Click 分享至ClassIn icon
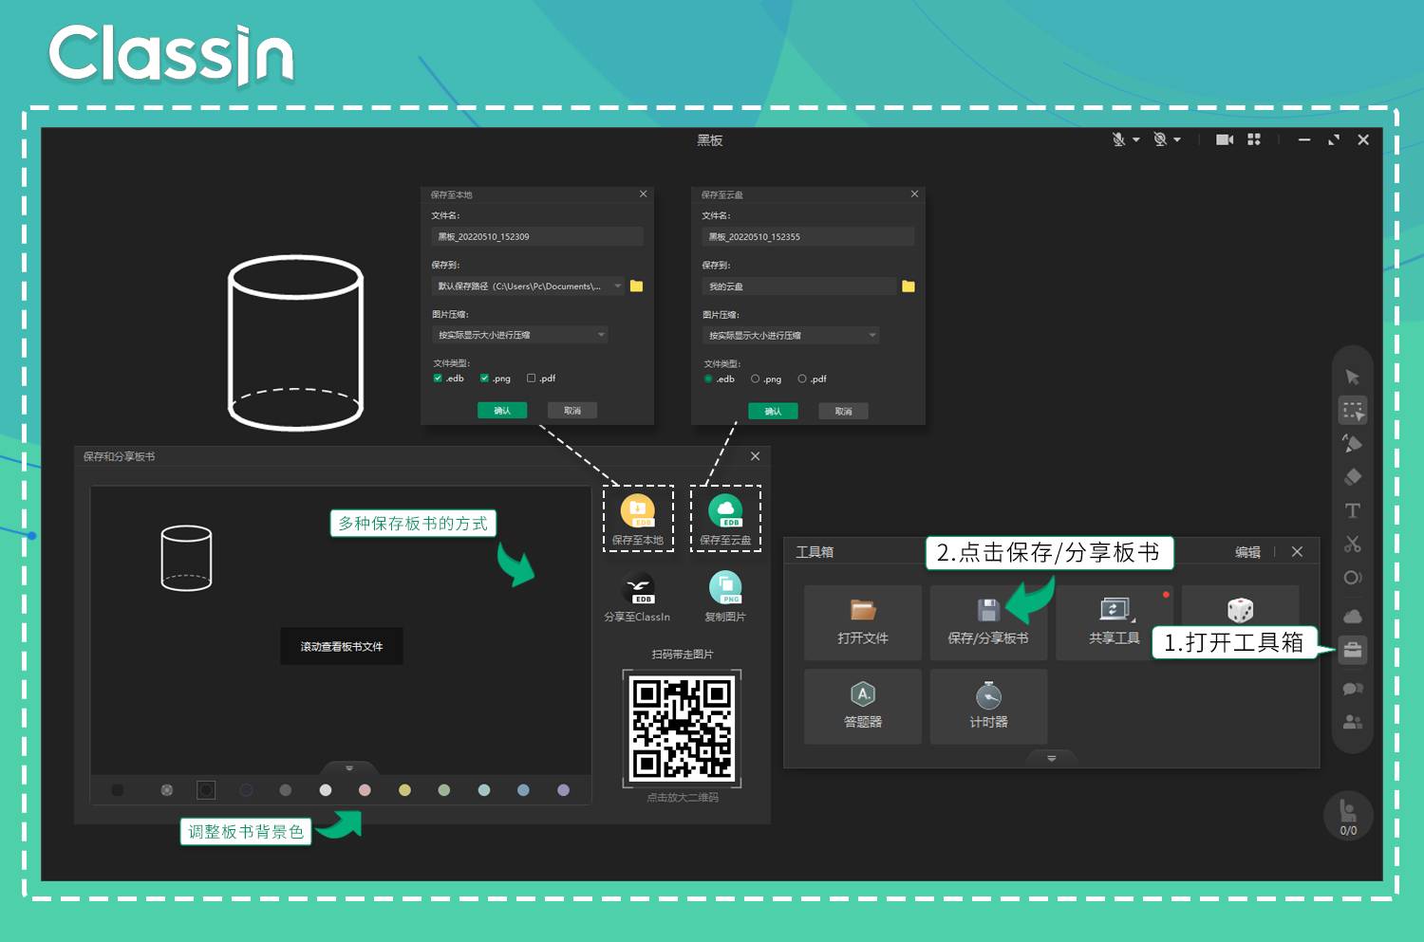Viewport: 1424px width, 942px height. [638, 598]
